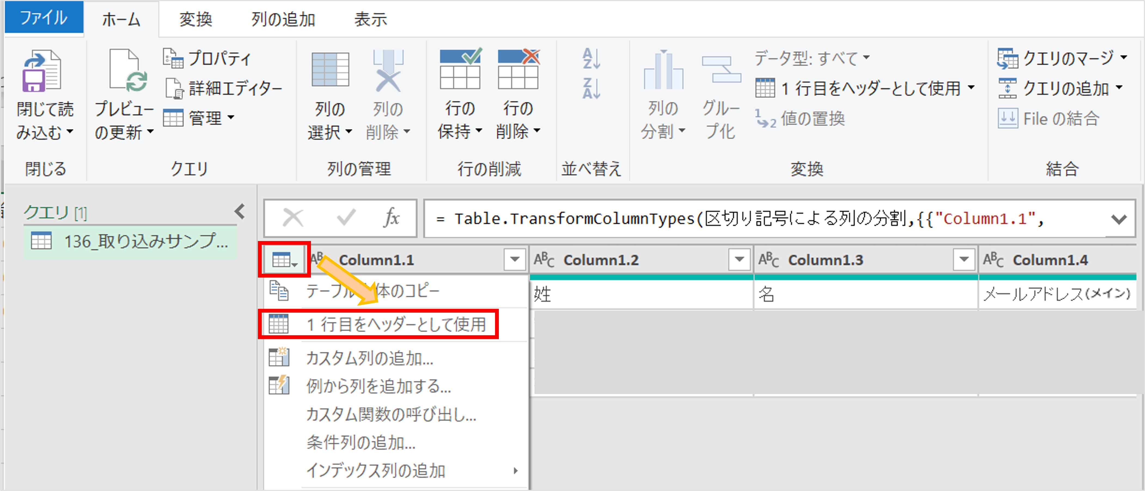The height and width of the screenshot is (491, 1145).
Task: Click the グループ化 group by icon
Action: 721,70
